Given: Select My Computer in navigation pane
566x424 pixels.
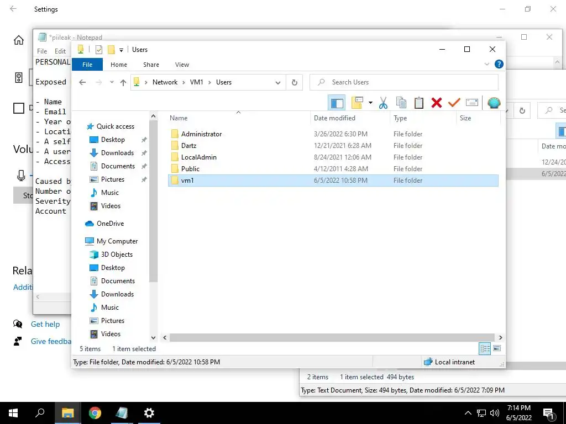Looking at the screenshot, I should pos(112,241).
